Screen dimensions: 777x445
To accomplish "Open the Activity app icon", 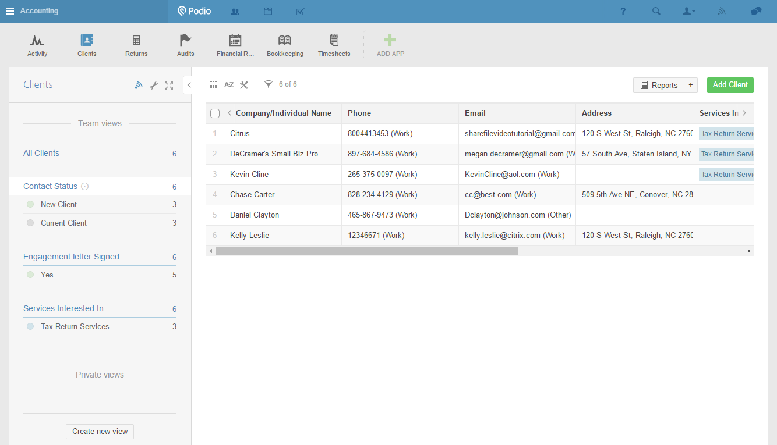I will click(x=37, y=41).
